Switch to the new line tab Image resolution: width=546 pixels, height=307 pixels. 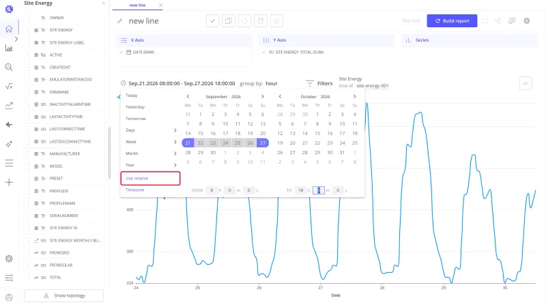(x=137, y=5)
